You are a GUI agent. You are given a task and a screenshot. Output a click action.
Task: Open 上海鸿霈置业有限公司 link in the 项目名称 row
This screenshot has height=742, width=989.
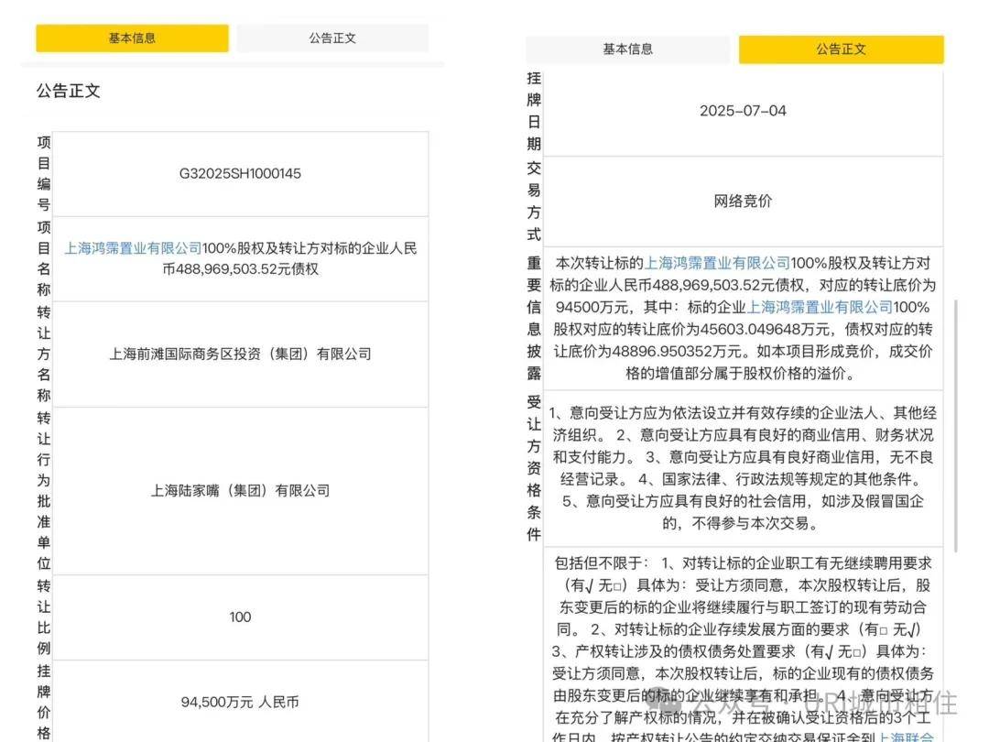click(x=133, y=248)
